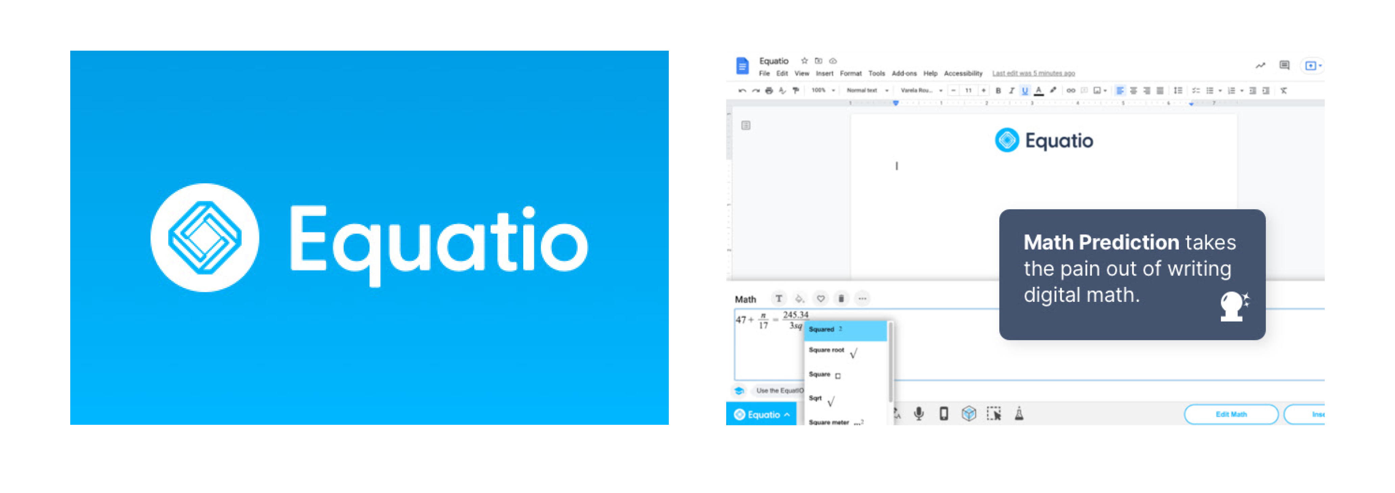The width and height of the screenshot is (1395, 493).
Task: Select the Sqrt option
Action: click(x=832, y=399)
